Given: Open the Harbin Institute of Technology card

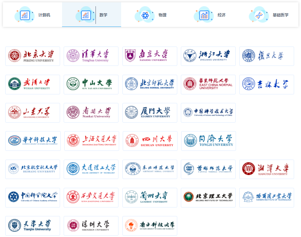Looking at the screenshot, I should pos(267,198).
